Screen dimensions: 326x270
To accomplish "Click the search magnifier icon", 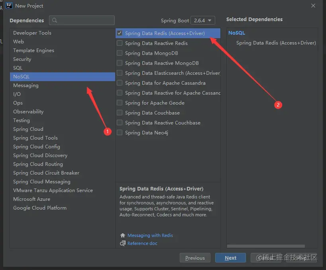I will [x=55, y=20].
